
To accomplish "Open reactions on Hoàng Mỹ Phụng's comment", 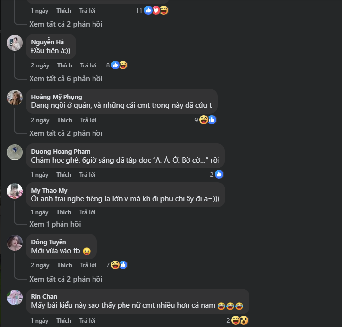I will point(207,120).
